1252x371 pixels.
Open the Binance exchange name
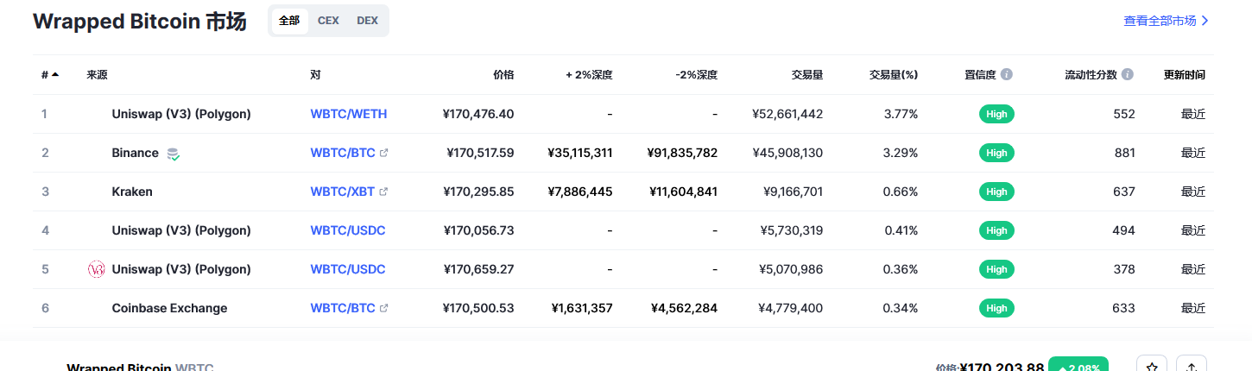[136, 153]
